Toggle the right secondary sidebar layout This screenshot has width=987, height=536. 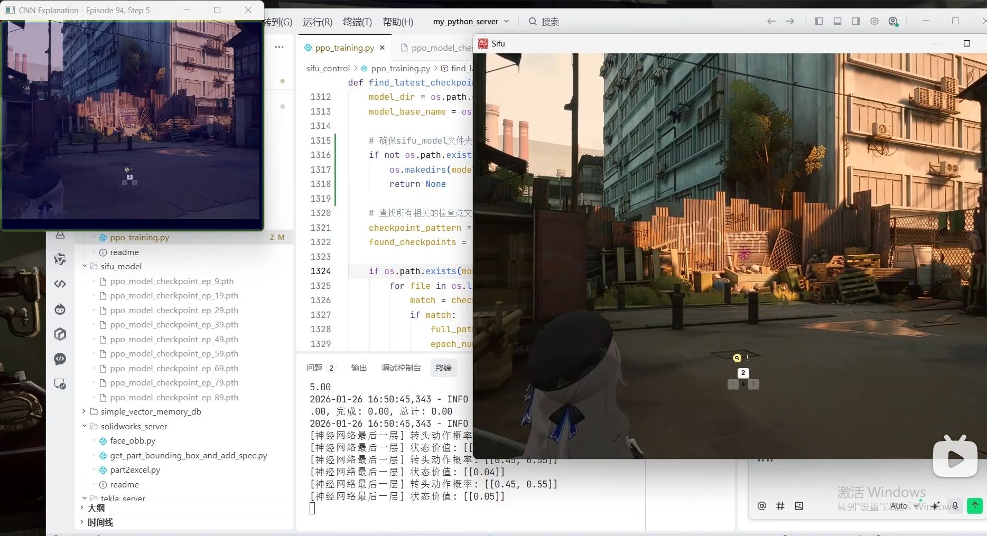tap(856, 21)
